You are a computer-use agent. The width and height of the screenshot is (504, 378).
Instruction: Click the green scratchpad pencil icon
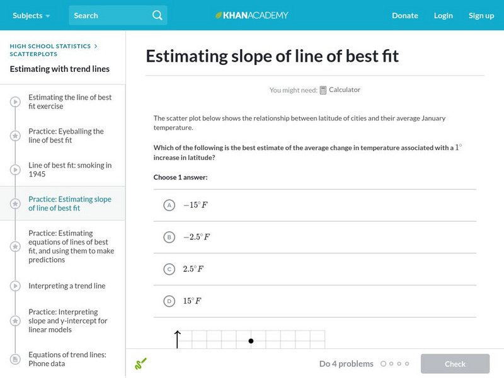tap(140, 364)
